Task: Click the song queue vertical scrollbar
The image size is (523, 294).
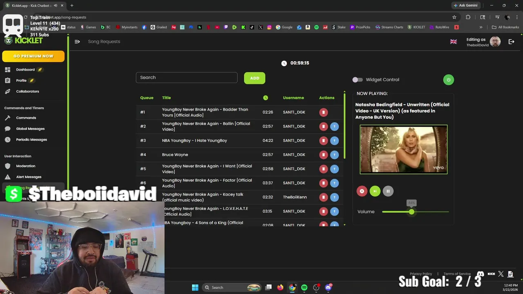Action: [344, 126]
